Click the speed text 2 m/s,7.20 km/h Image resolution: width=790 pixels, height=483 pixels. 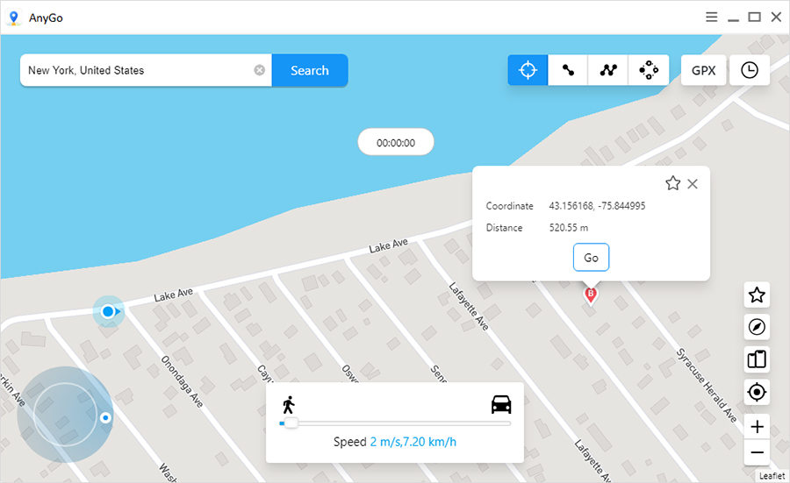[x=413, y=442]
